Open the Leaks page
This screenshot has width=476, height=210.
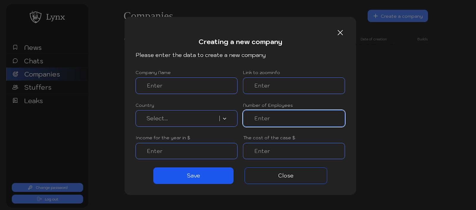click(x=47, y=101)
